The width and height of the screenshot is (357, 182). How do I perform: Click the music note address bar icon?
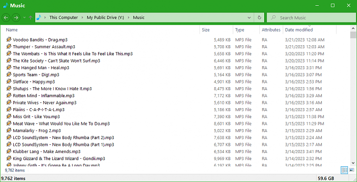(39, 18)
